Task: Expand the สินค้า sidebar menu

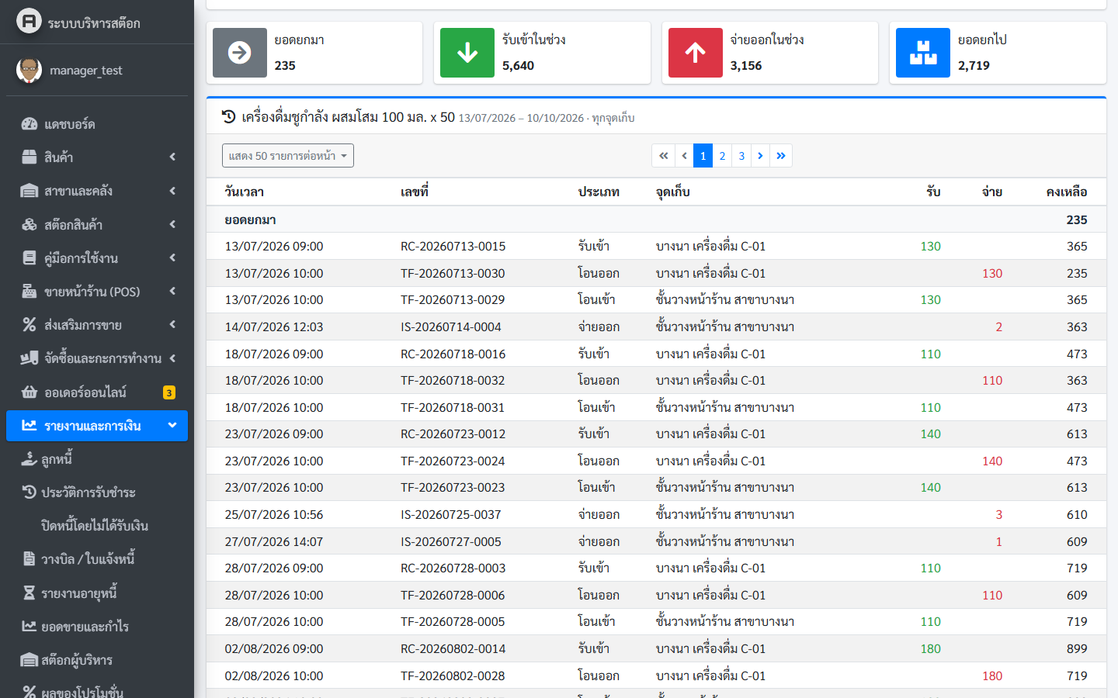Action: (x=97, y=157)
